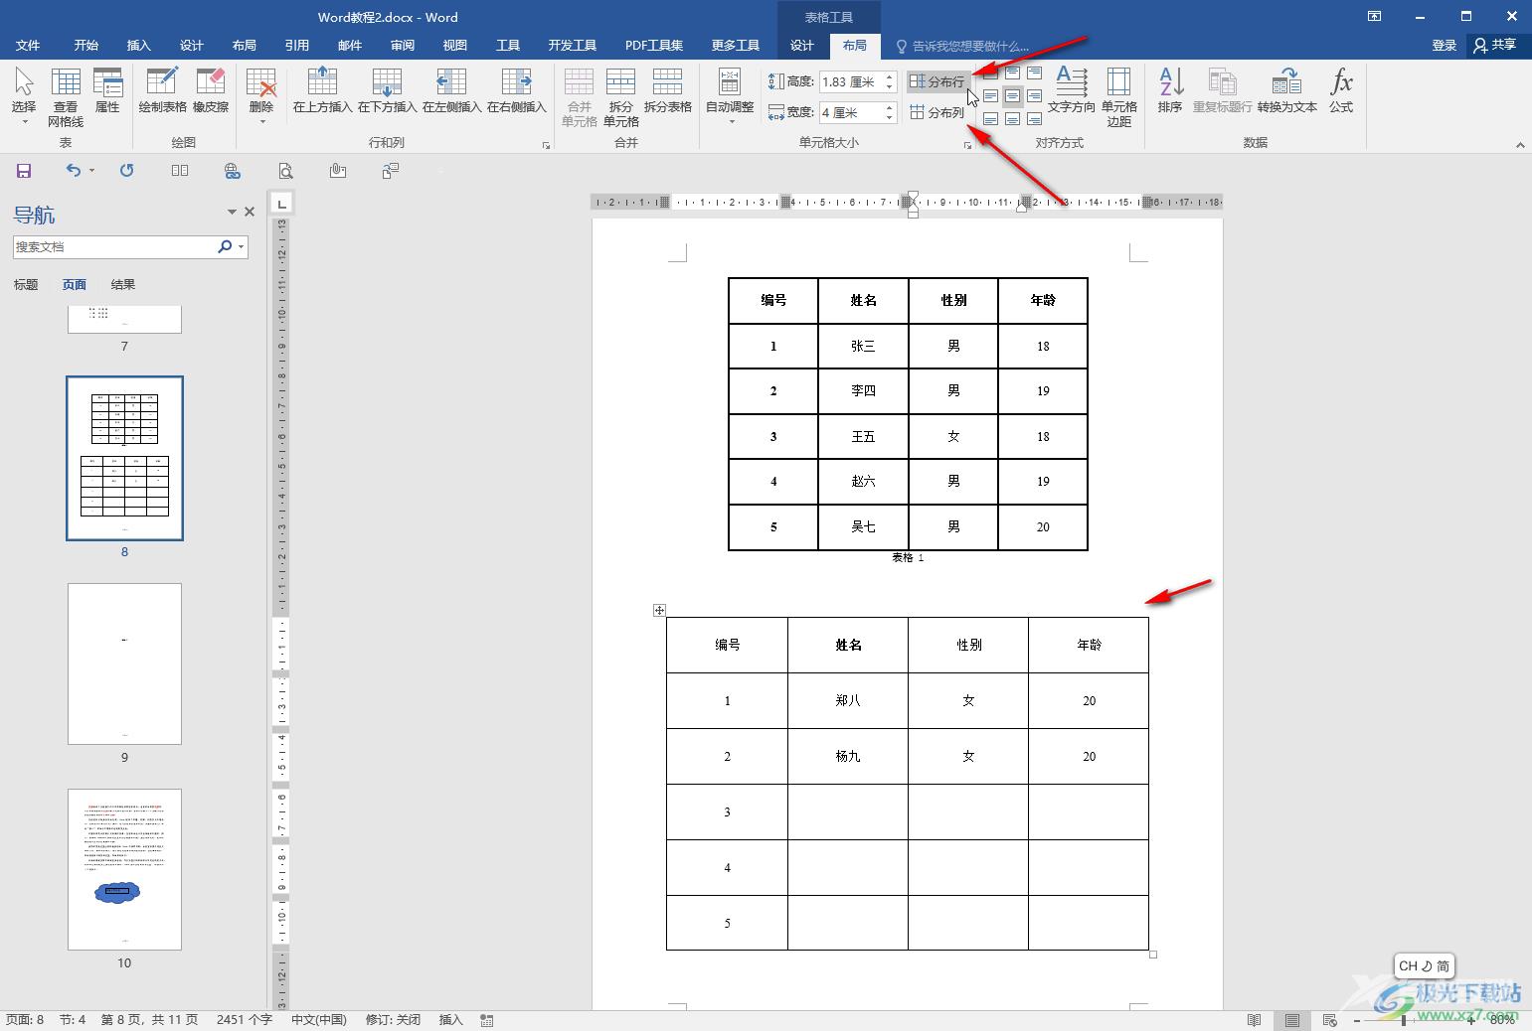This screenshot has height=1031, width=1532.
Task: Select page 10 thumbnail
Action: (x=124, y=869)
